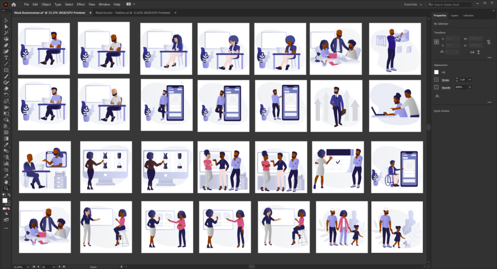Screen dimensions: 497x269
Task: Click the white Fill color swatch
Action: tap(437, 72)
